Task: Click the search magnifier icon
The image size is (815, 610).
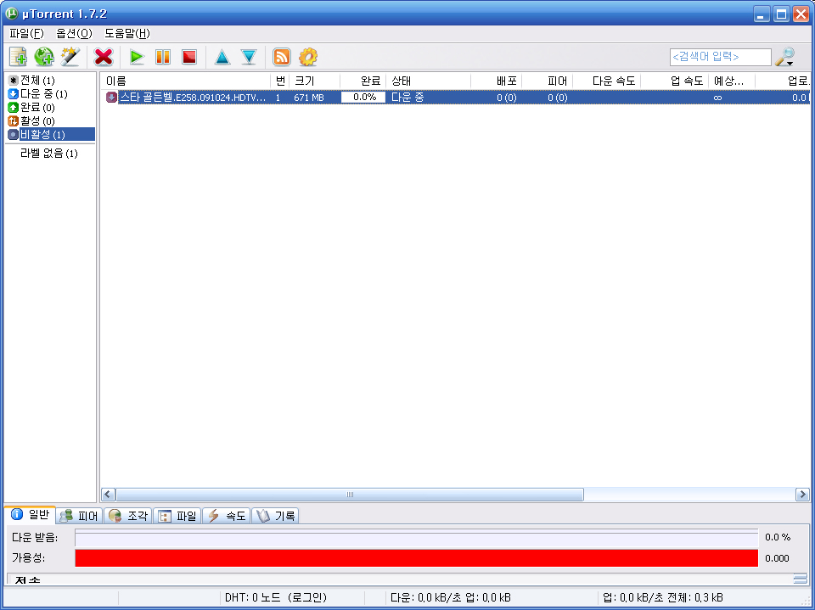Action: 784,57
